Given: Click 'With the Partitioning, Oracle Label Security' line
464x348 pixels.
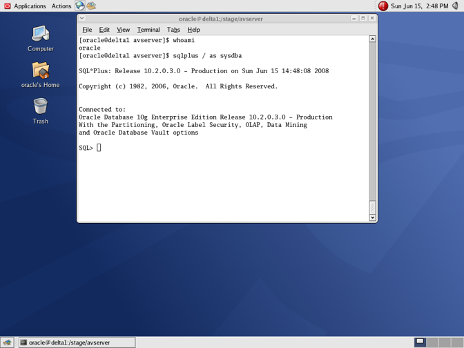Looking at the screenshot, I should pyautogui.click(x=193, y=125).
